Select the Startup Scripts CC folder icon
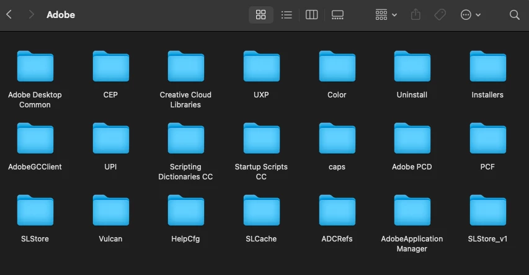The width and height of the screenshot is (529, 275). click(x=262, y=138)
